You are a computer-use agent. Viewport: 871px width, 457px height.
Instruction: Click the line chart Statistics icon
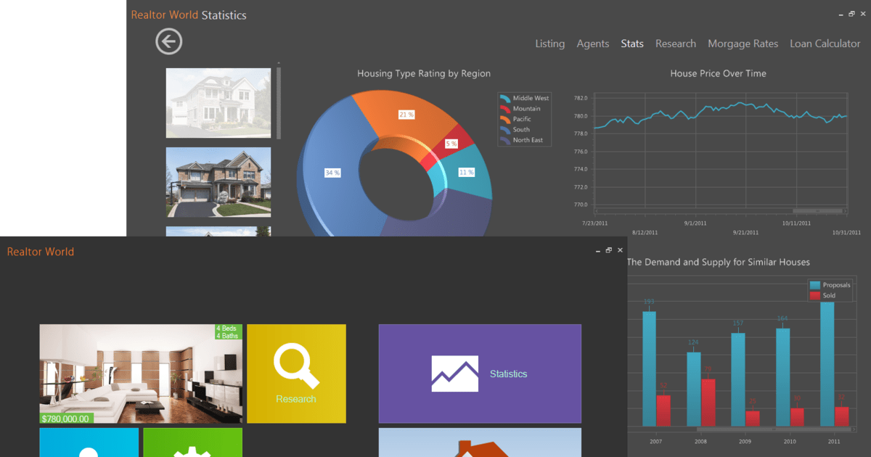(x=454, y=374)
